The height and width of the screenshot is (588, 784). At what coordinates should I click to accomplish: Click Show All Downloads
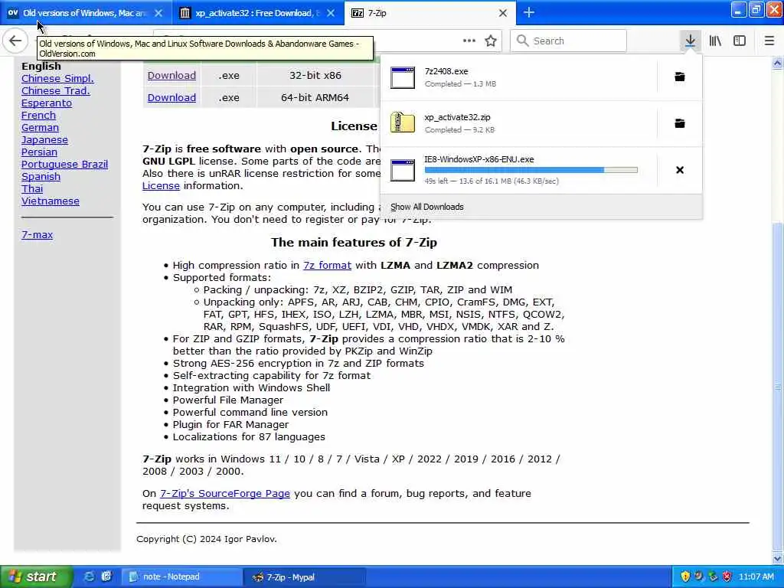coord(427,207)
